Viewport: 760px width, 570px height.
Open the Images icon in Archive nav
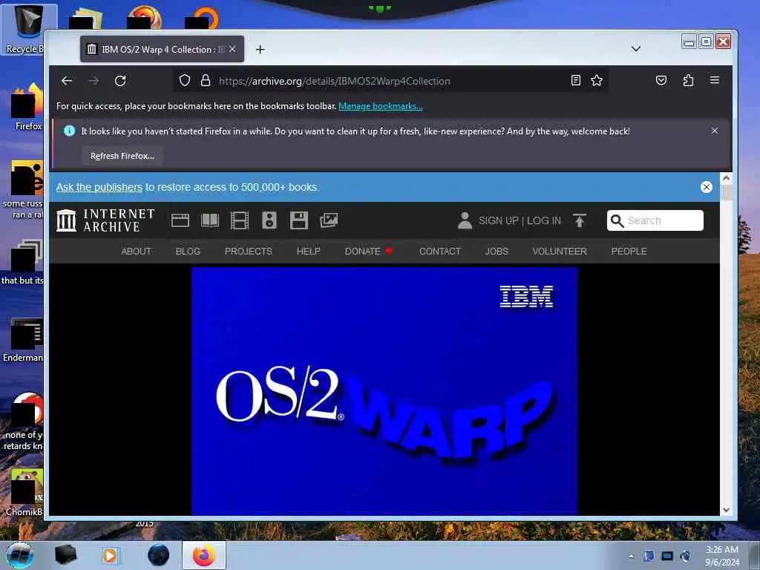coord(329,220)
